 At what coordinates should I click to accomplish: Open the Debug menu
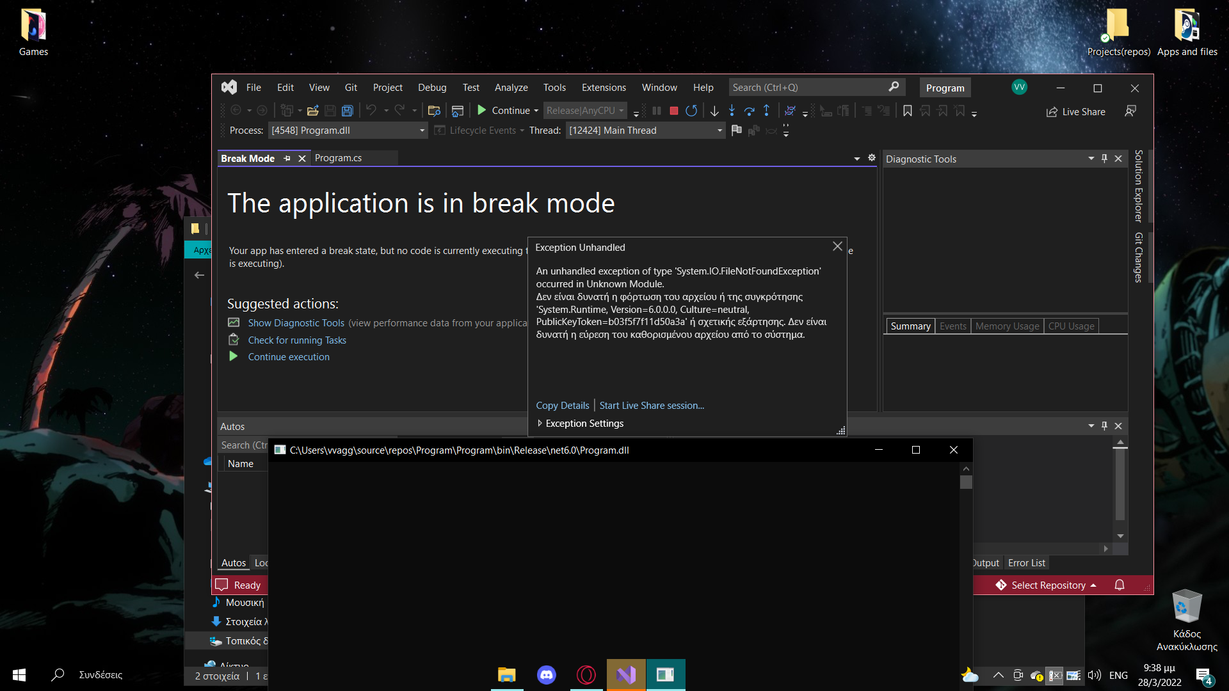click(x=432, y=87)
